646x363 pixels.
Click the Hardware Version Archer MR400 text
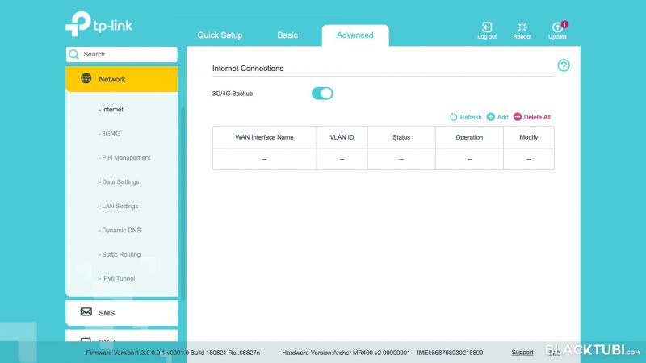coord(346,353)
